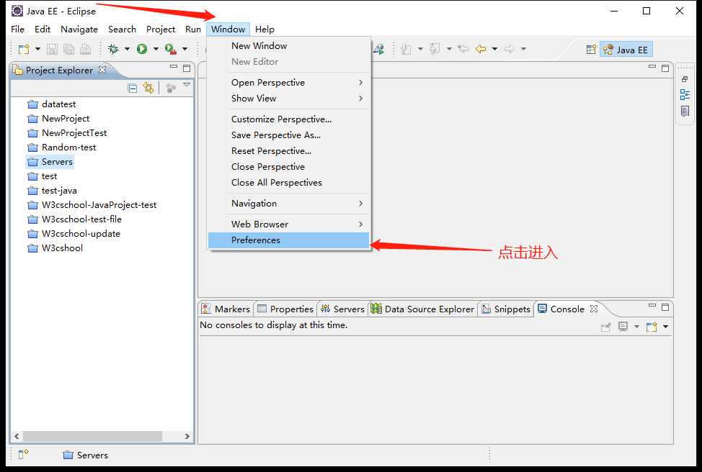Click the yellow Back arrow in toolbar
This screenshot has width=702, height=472.
(x=481, y=49)
